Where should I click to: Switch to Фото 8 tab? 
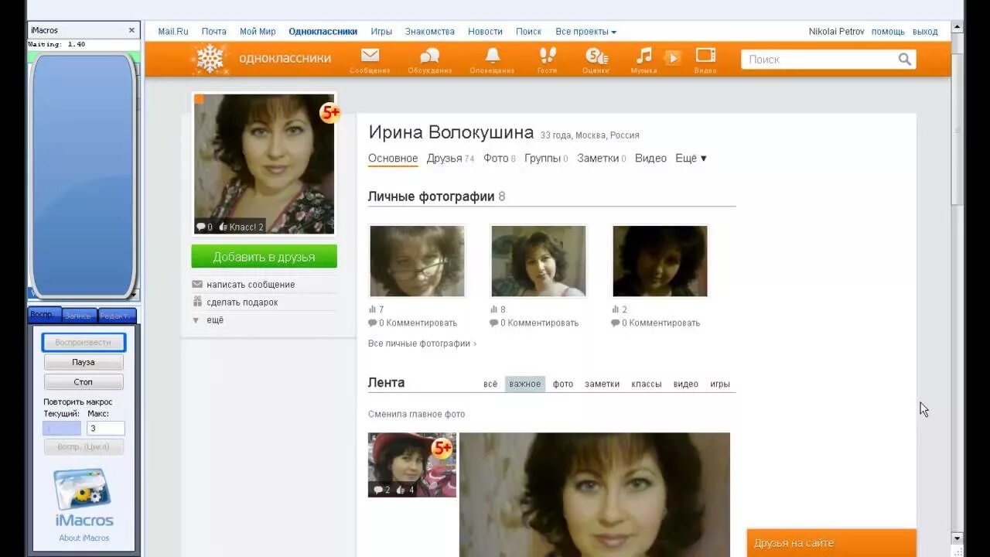point(500,158)
